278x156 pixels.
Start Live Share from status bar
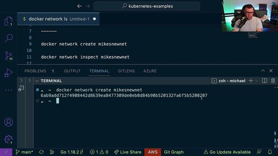pos(128,152)
